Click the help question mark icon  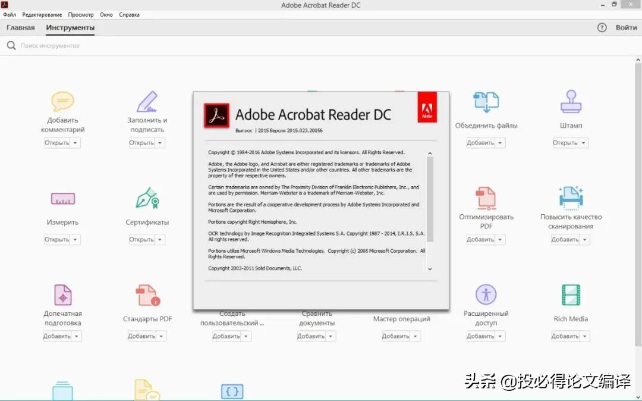pyautogui.click(x=602, y=27)
